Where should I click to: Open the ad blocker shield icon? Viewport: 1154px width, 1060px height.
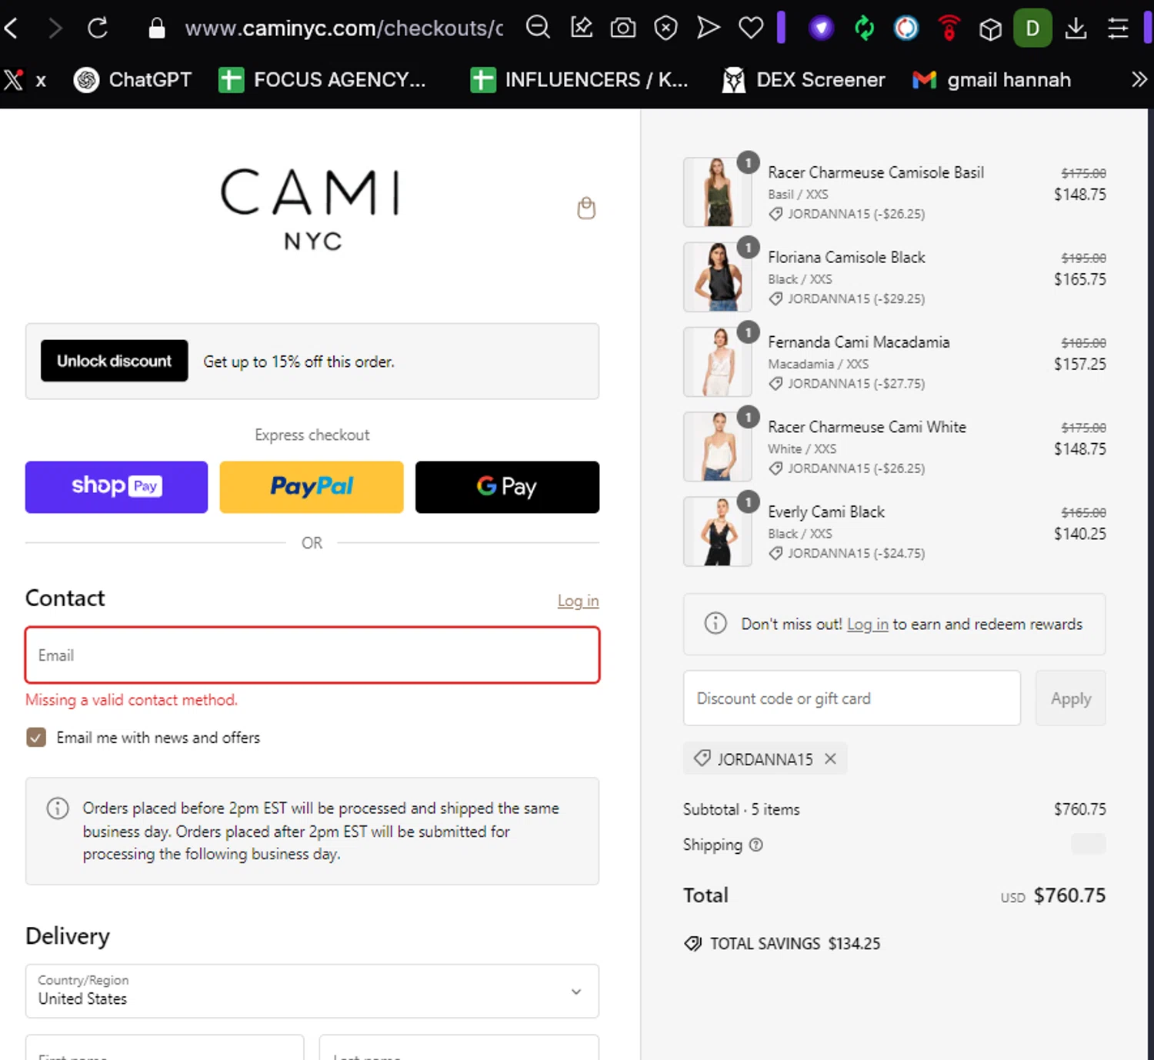click(665, 28)
